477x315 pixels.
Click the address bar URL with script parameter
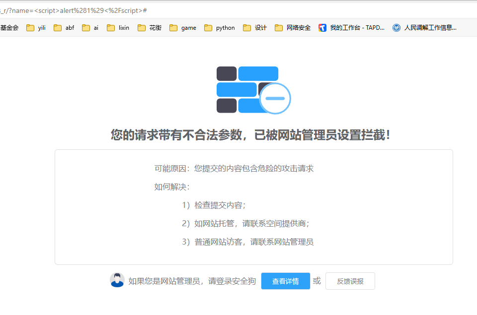(74, 10)
